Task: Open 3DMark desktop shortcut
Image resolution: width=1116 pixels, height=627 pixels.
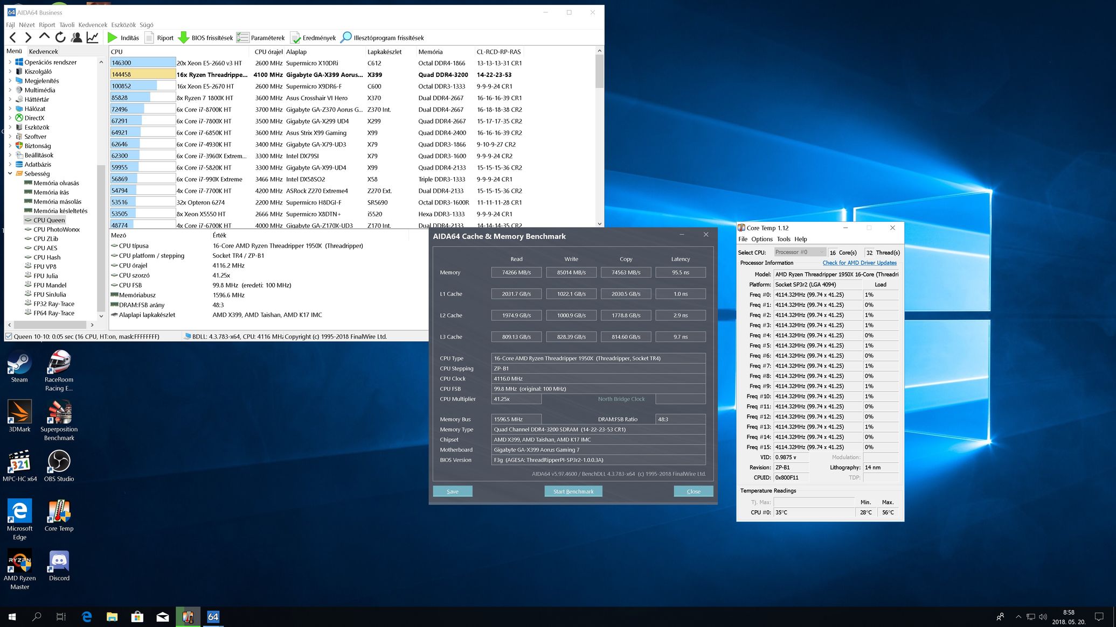Action: coord(19,417)
